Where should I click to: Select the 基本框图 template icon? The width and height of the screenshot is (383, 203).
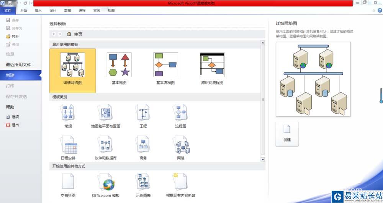(119, 65)
